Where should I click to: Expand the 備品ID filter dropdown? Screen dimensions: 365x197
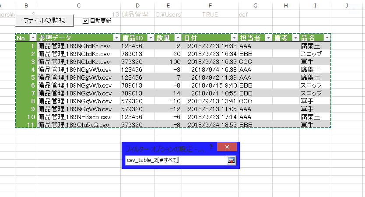pyautogui.click(x=151, y=38)
